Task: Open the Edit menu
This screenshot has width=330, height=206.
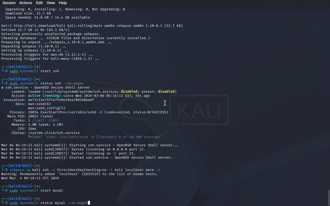Action: click(x=39, y=3)
